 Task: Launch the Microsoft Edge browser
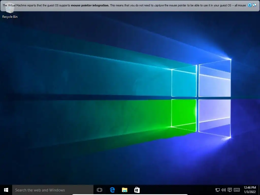112,190
